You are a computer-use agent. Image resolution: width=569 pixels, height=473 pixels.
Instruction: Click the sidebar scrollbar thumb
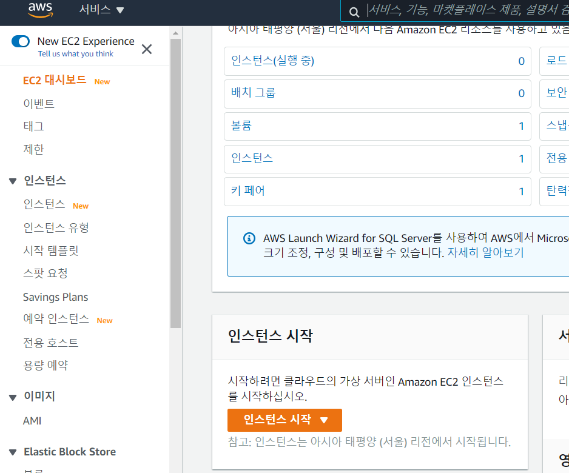pyautogui.click(x=176, y=183)
